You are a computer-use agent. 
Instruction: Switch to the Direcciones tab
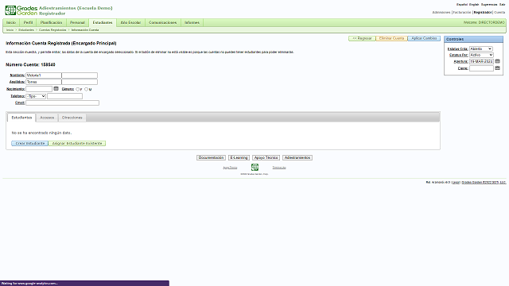point(72,118)
